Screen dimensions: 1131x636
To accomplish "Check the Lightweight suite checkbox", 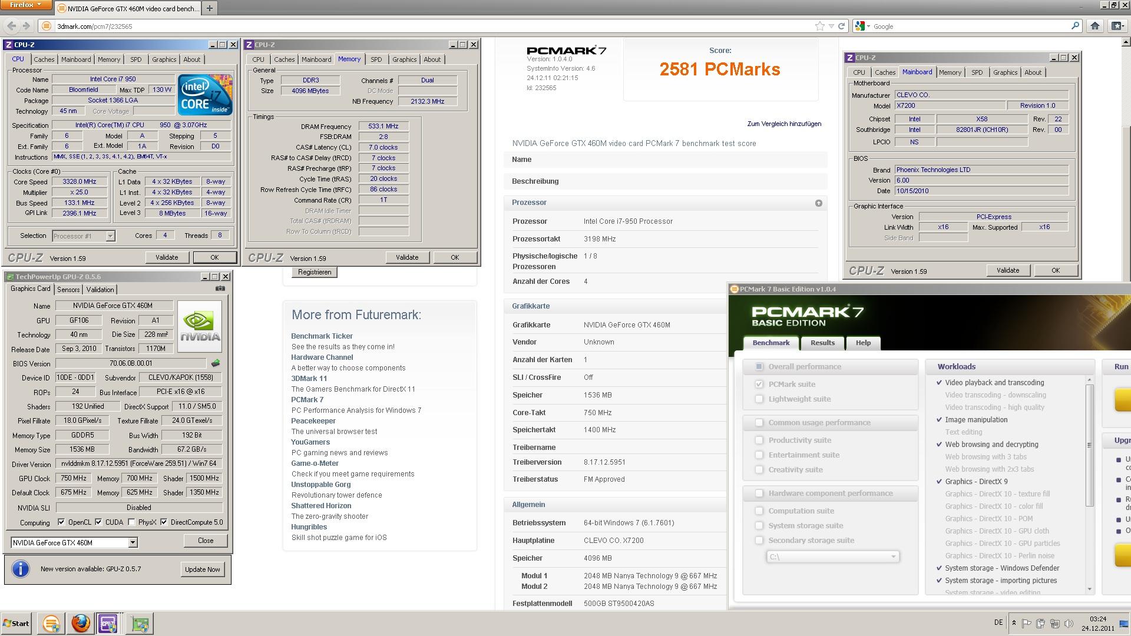I will [x=759, y=399].
